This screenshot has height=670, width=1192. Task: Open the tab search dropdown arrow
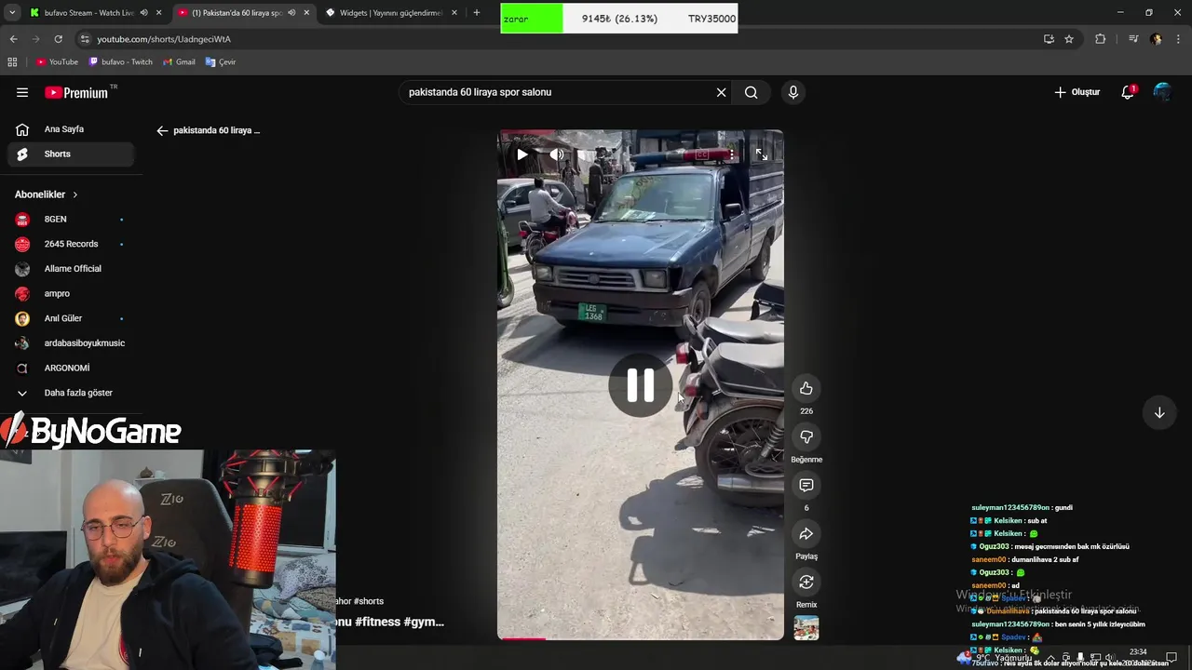tap(12, 12)
